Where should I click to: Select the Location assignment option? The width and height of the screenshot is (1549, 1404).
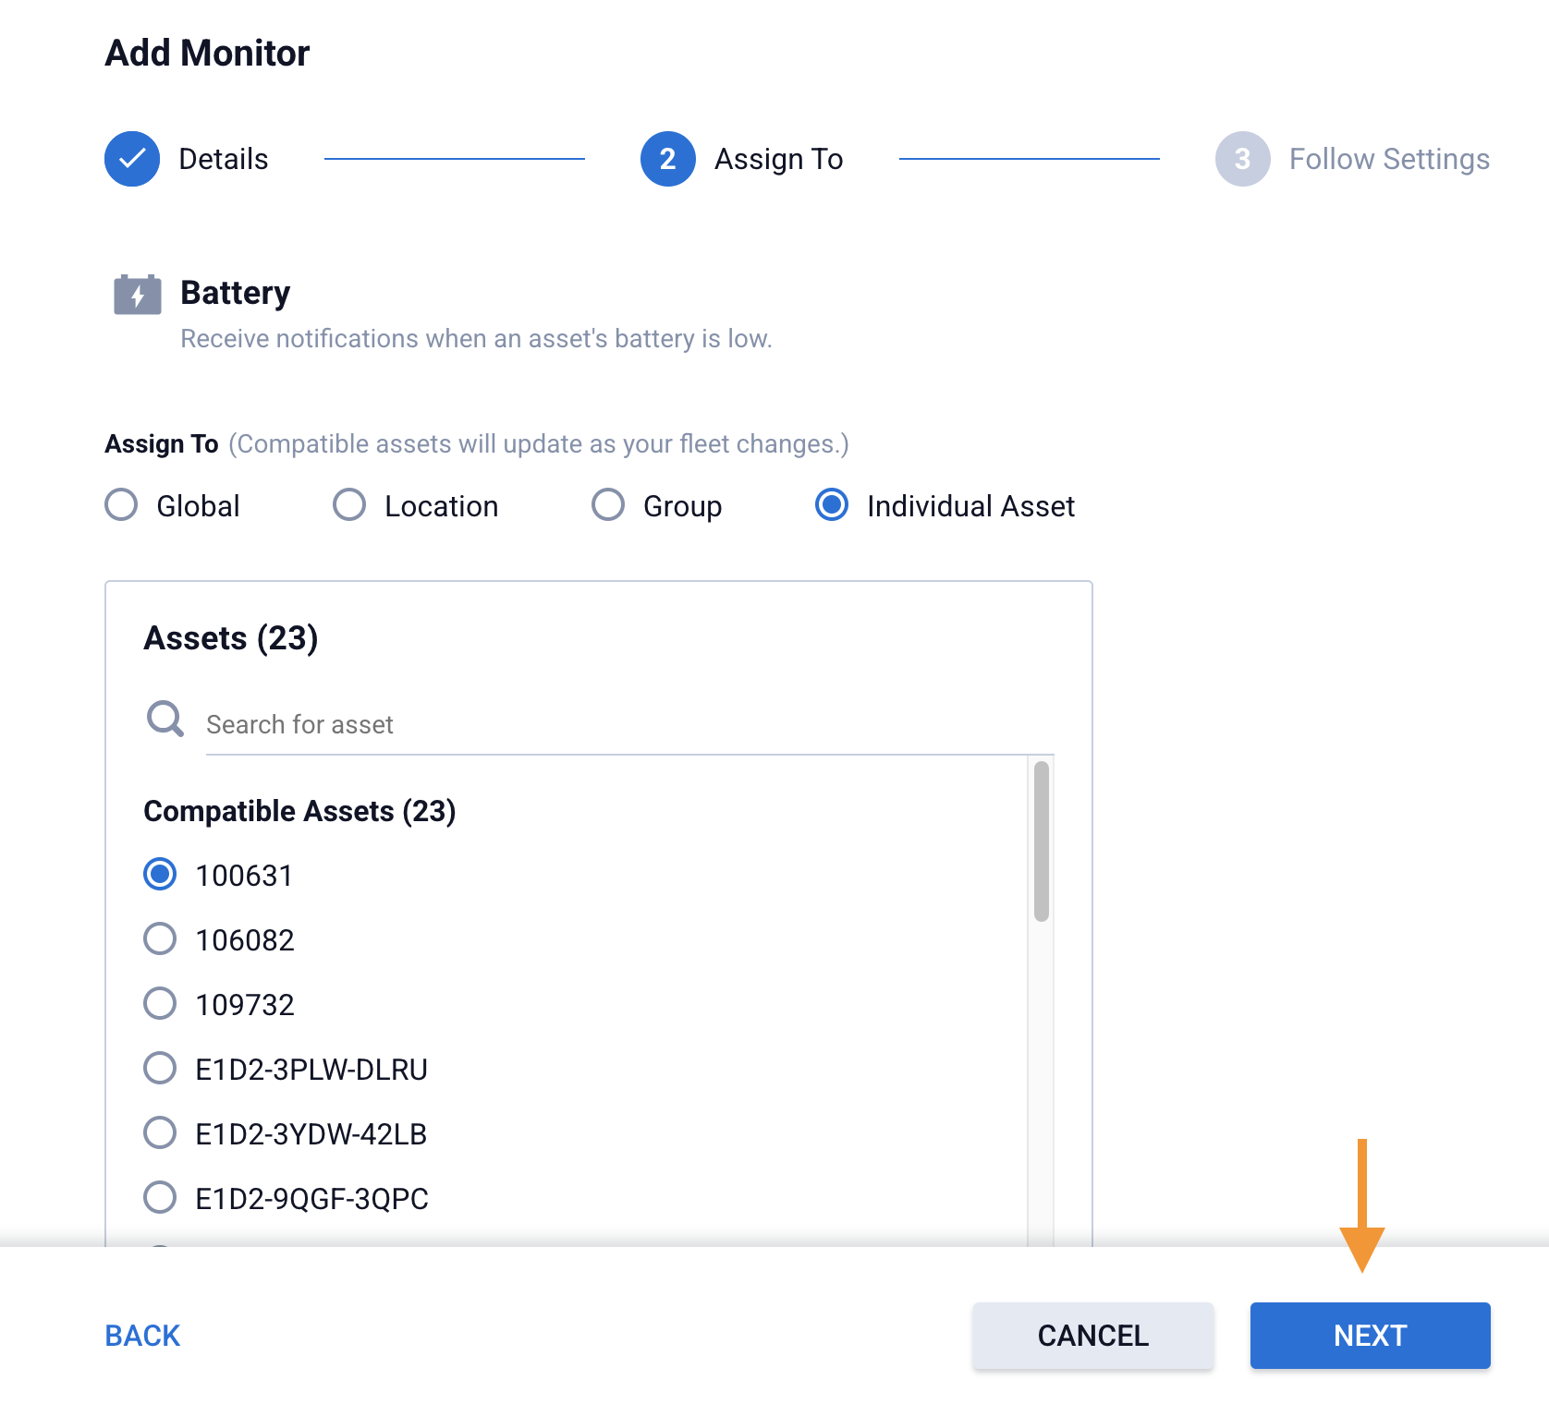point(349,505)
